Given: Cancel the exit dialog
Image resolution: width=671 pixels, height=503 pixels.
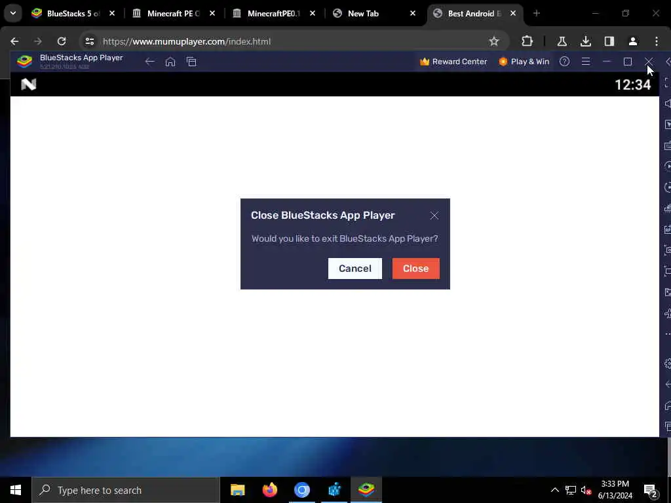Looking at the screenshot, I should pyautogui.click(x=355, y=268).
